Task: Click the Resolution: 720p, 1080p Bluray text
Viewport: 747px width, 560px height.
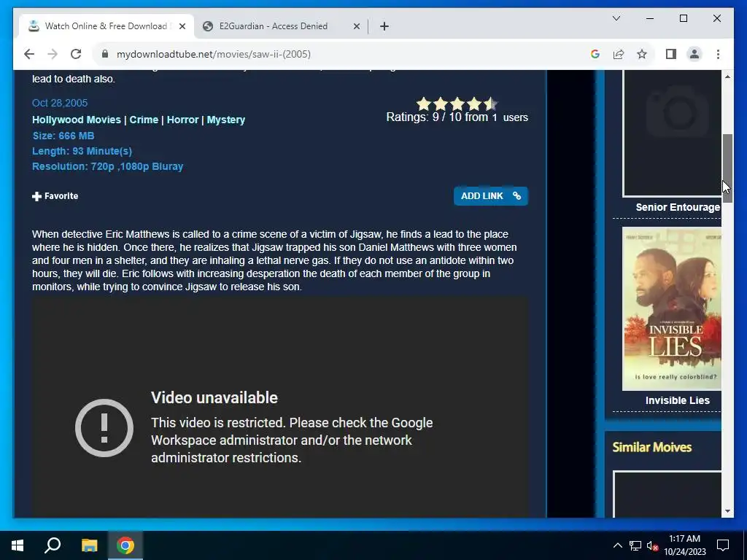Action: pyautogui.click(x=108, y=166)
